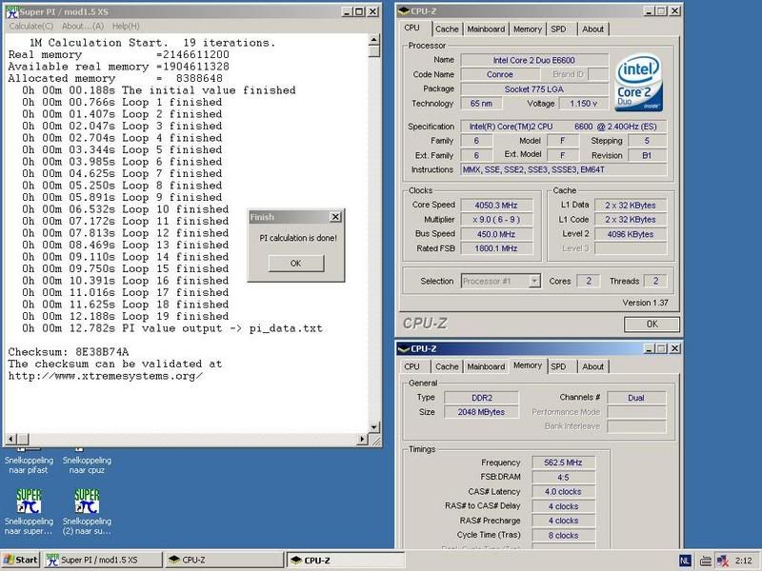Click the Super PI horizontal scrollbar thumb
Viewport: 762px width, 571px height.
(x=23, y=440)
